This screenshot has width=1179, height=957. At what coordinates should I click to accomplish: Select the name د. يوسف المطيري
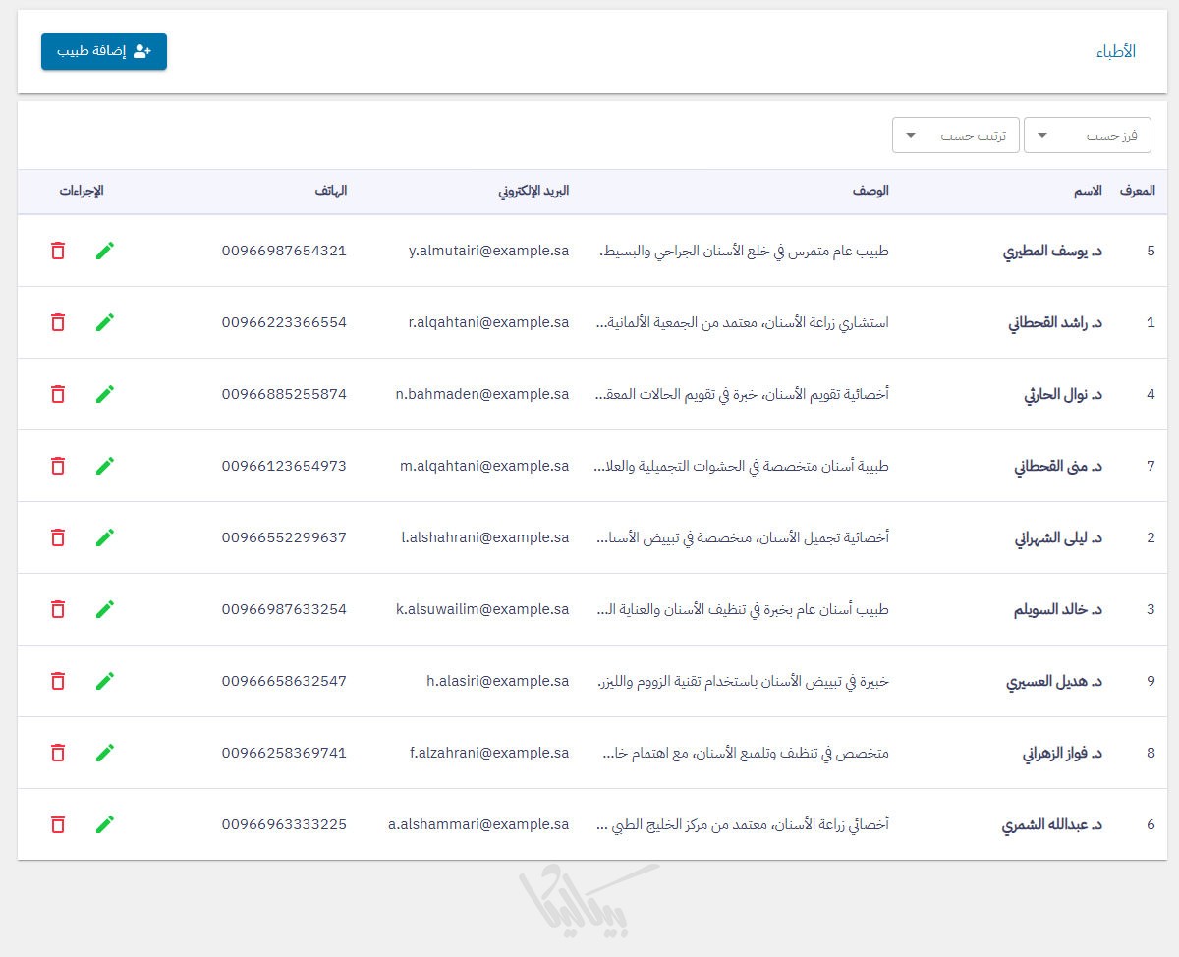1052,251
